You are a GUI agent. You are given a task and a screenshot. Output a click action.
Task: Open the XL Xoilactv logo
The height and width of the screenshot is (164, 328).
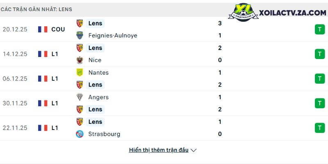[x=243, y=12]
